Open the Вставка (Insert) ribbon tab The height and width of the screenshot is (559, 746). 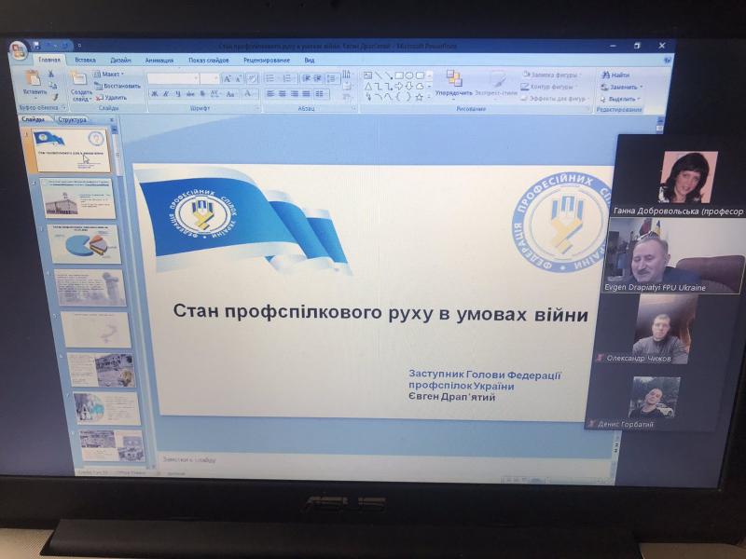tap(86, 60)
